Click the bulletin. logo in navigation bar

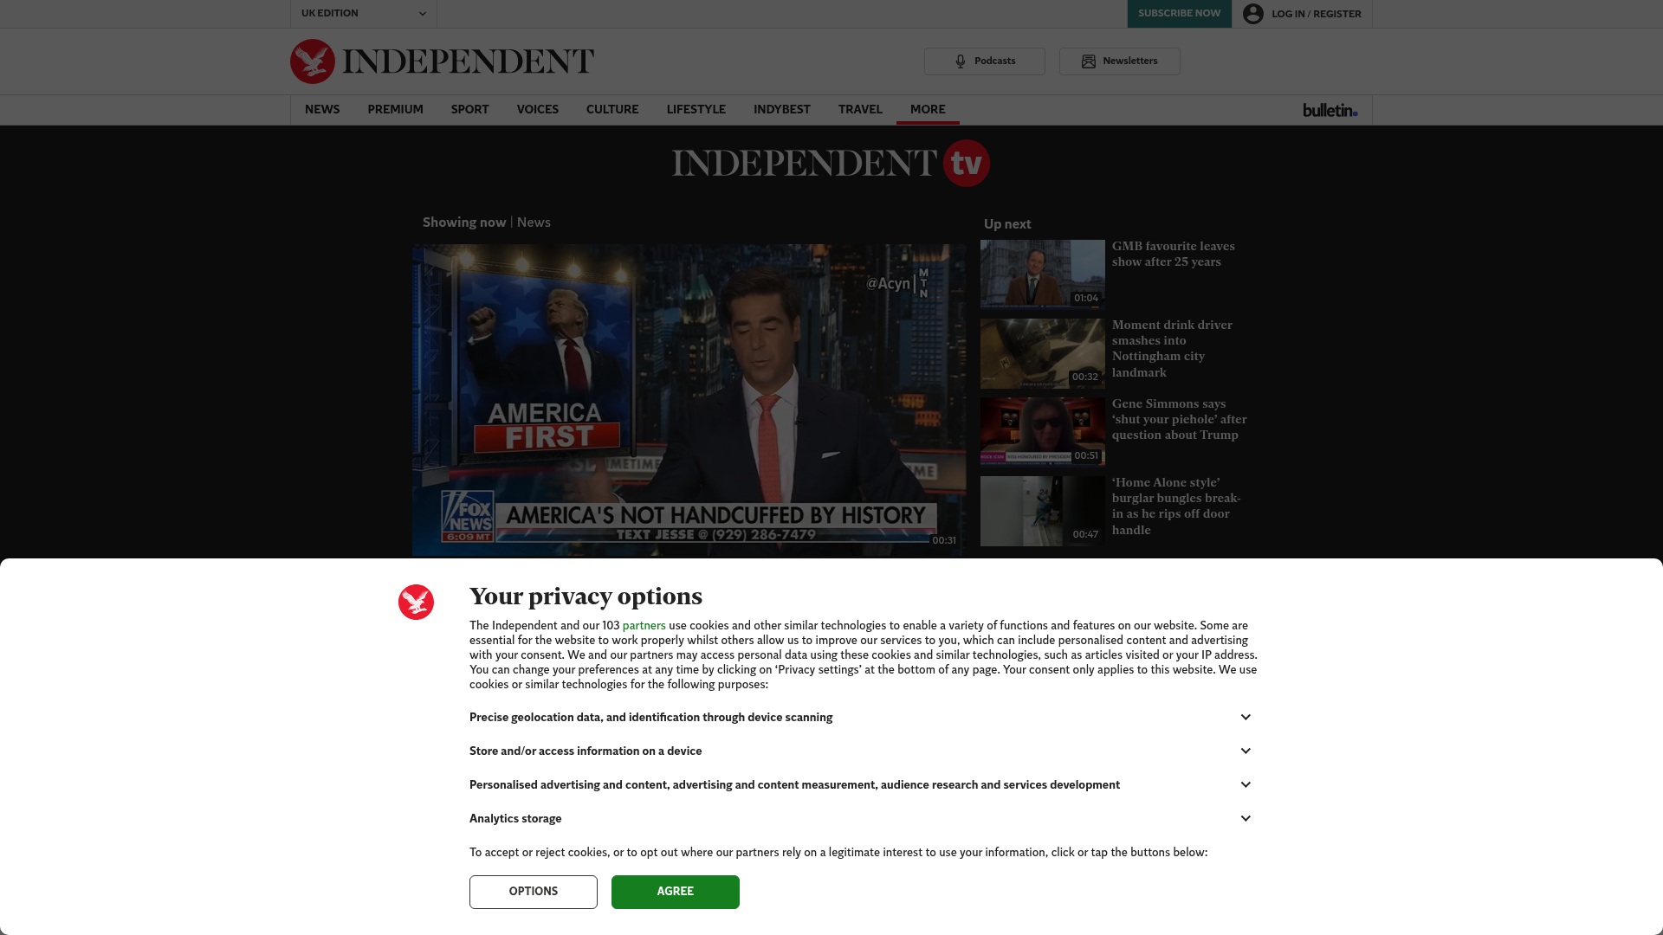1330,110
